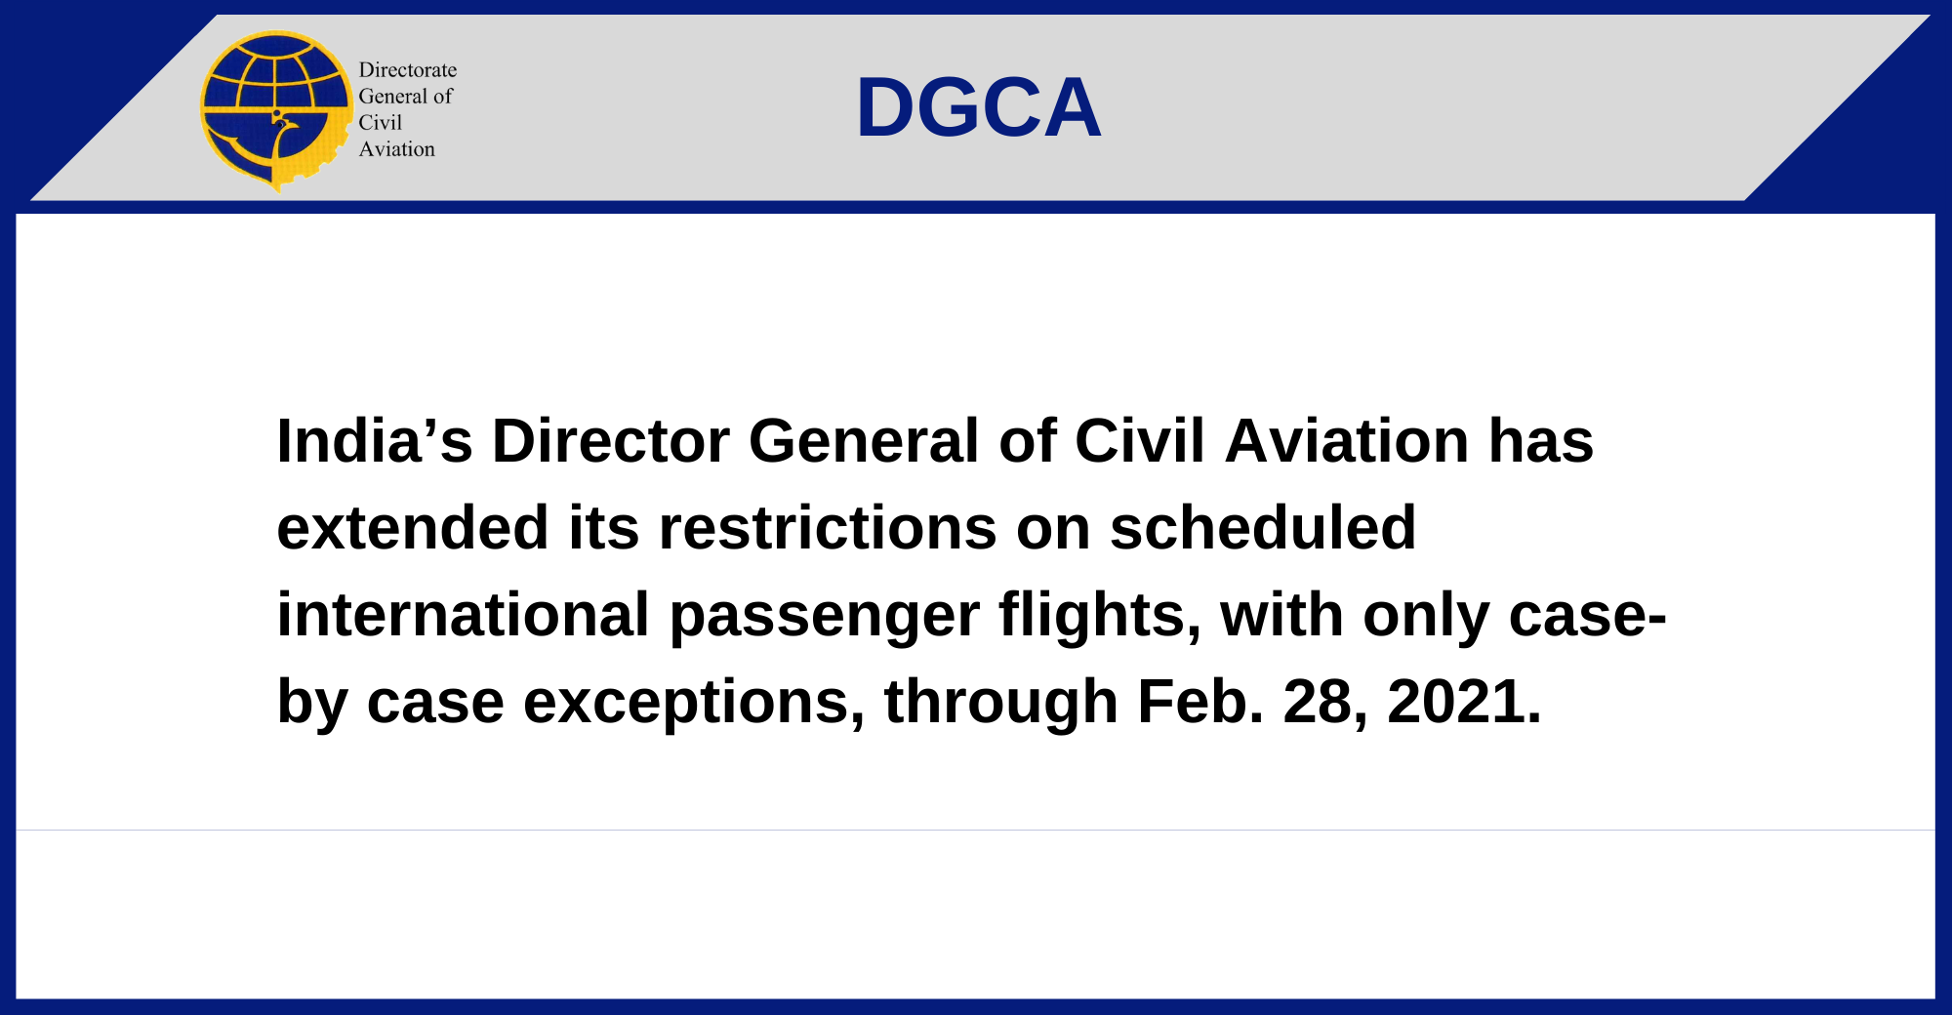Click "international passenger flights" in the text
The width and height of the screenshot is (1952, 1015).
tap(739, 615)
